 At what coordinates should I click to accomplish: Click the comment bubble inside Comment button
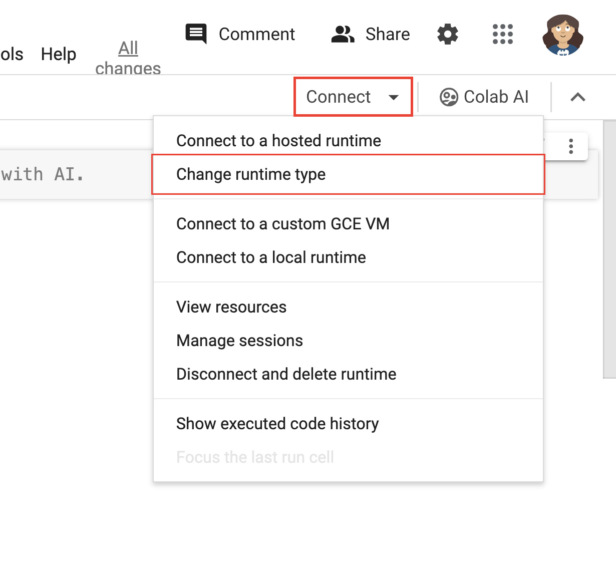195,34
